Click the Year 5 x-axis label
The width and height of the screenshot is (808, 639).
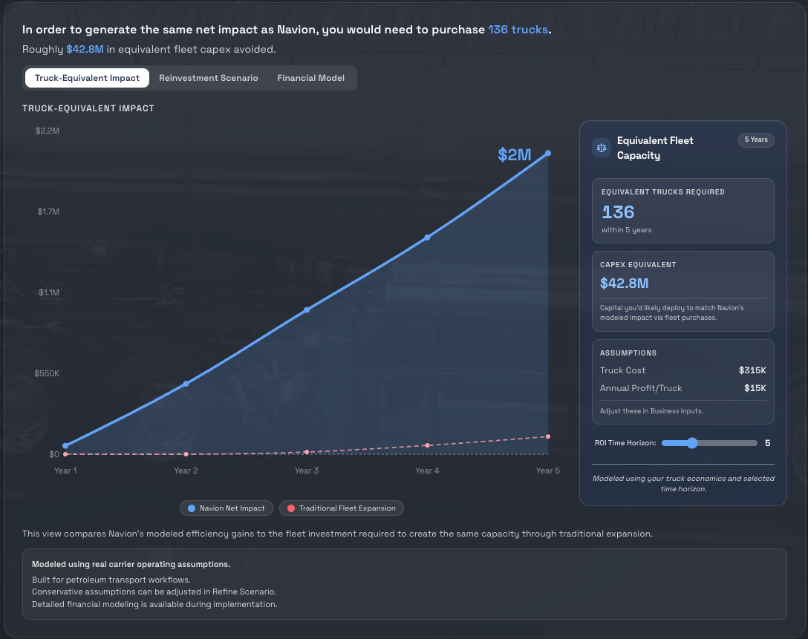coord(548,471)
